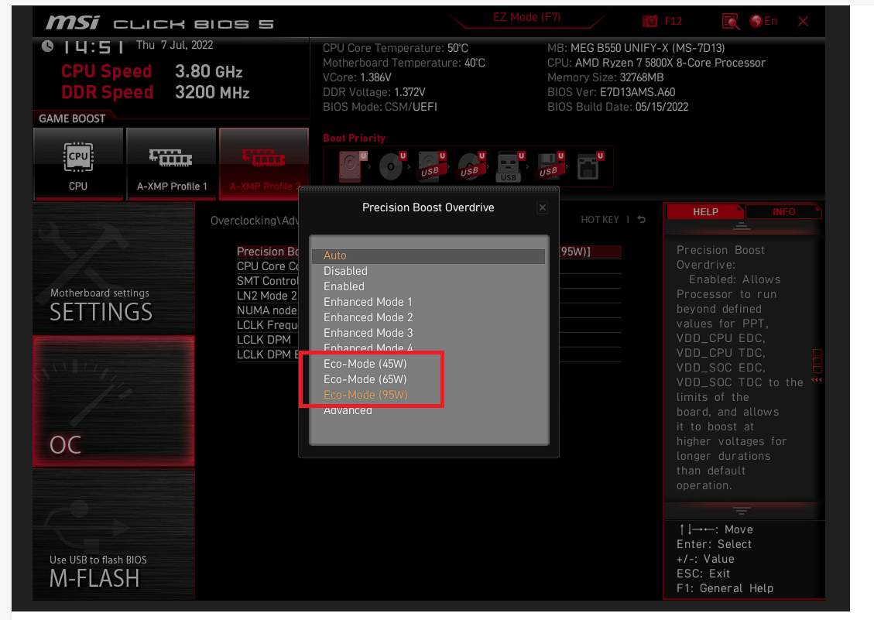
Task: Click the BIOS Build Date: 05/15/2022 line
Action: tap(618, 107)
